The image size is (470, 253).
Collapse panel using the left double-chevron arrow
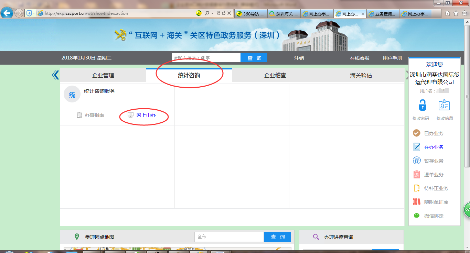pyautogui.click(x=55, y=75)
